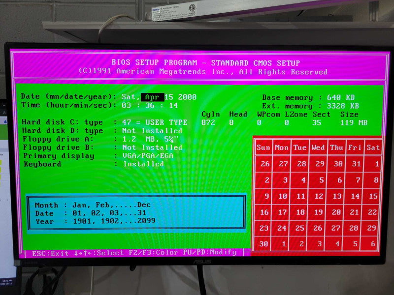This screenshot has width=394, height=295.
Task: Click calendar day 12 in the Wed column
Action: pos(319,196)
